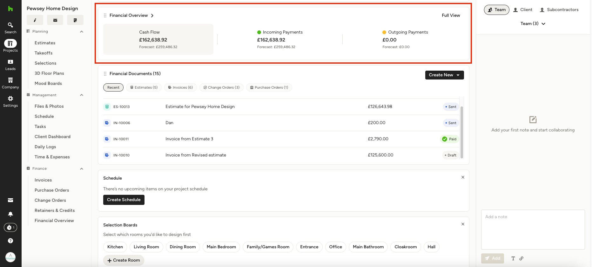Select the Kitchen room chip

115,247
